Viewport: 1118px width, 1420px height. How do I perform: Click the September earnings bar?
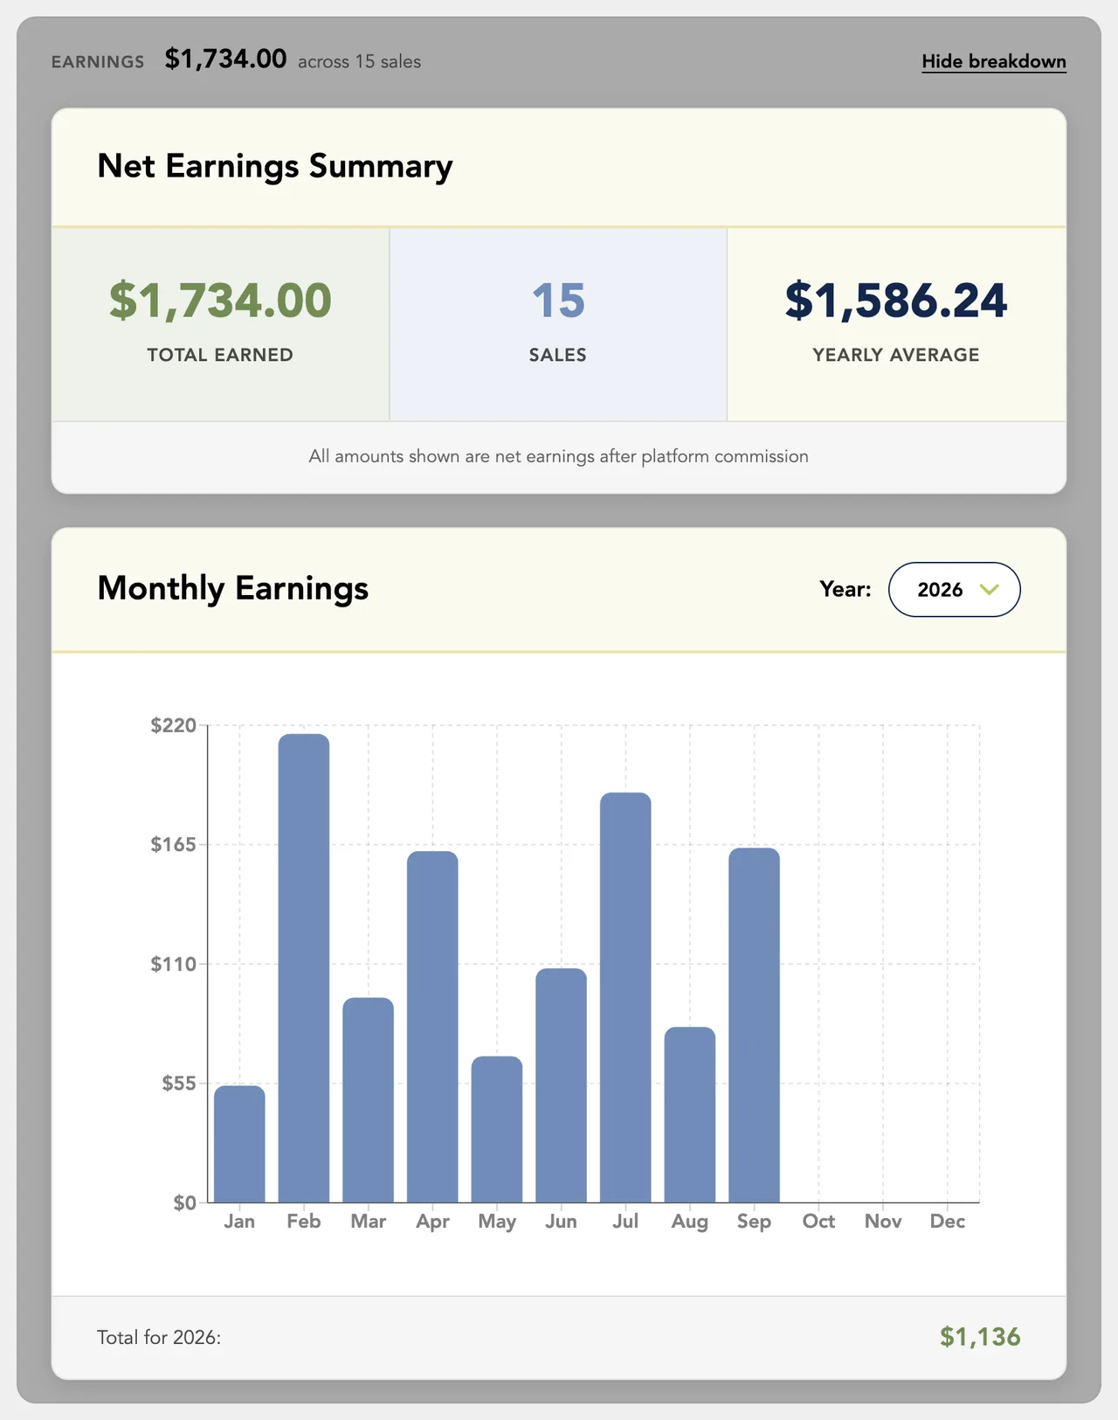[754, 1025]
